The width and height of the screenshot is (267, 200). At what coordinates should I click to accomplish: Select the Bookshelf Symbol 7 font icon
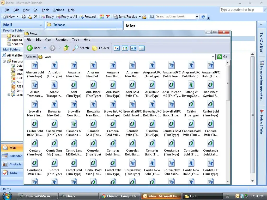tap(211, 85)
